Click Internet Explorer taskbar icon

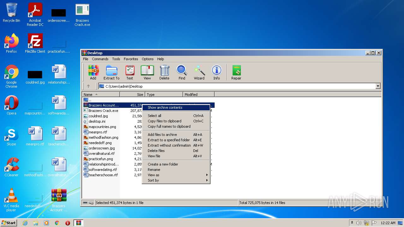(25, 223)
